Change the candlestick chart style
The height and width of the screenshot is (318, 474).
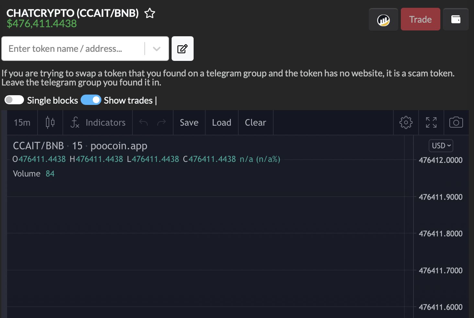pyautogui.click(x=50, y=122)
